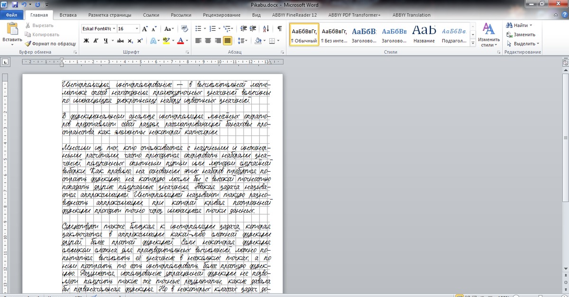Open the Файл tab
569x297 pixels.
click(x=12, y=15)
